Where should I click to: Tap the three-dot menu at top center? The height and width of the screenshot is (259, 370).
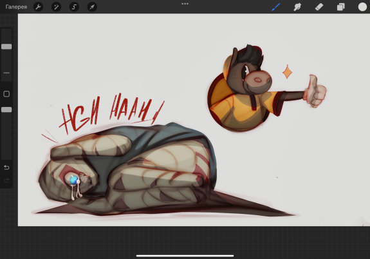pos(185,4)
